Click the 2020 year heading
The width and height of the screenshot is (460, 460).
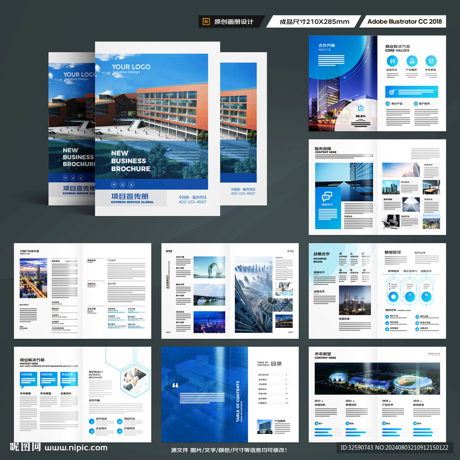(x=386, y=401)
